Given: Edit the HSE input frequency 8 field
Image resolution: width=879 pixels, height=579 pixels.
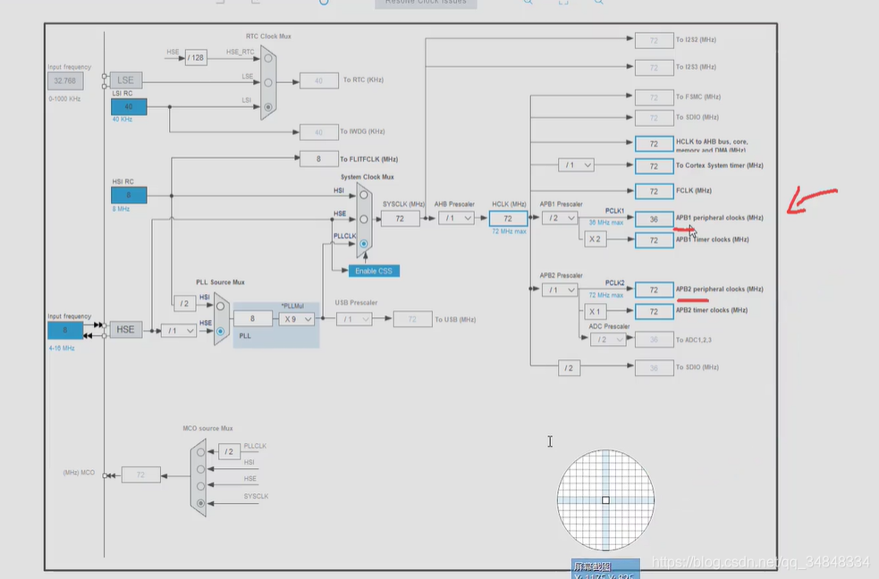Looking at the screenshot, I should point(65,331).
